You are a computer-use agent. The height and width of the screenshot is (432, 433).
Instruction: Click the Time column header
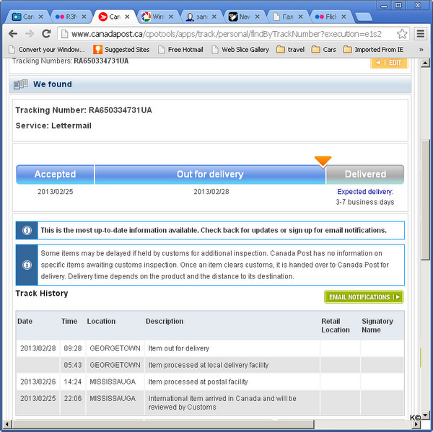(69, 322)
